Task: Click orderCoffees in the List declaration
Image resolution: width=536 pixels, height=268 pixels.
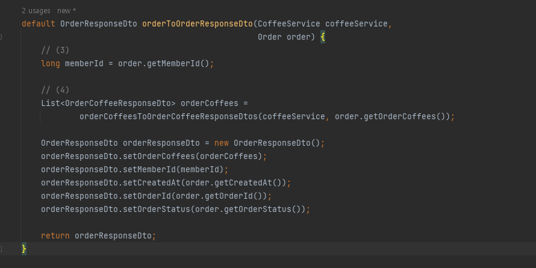Action: [209, 103]
